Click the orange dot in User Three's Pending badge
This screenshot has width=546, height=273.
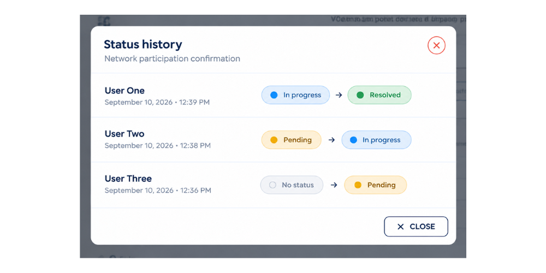[358, 185]
